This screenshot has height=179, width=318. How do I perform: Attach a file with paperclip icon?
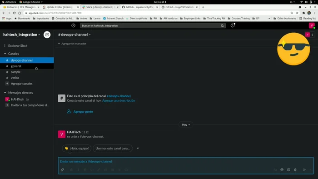click(295, 169)
